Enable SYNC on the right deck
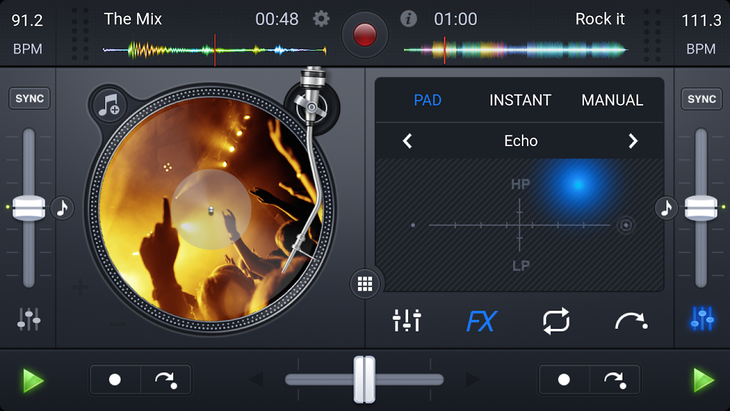This screenshot has height=411, width=730. click(701, 98)
